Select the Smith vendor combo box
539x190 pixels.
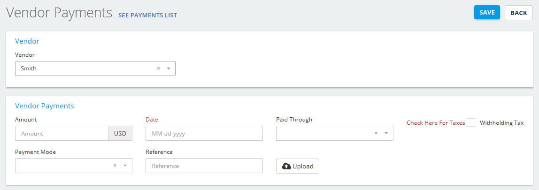pyautogui.click(x=95, y=68)
